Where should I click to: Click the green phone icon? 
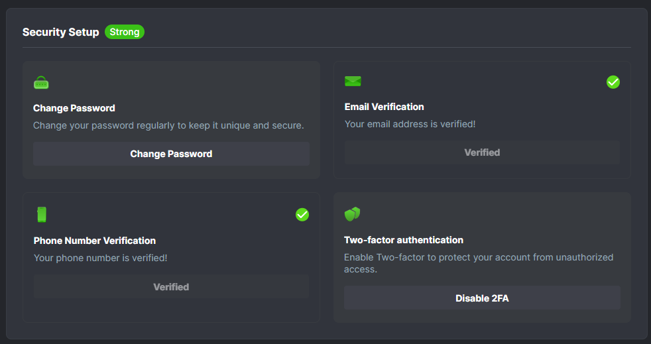coord(42,215)
